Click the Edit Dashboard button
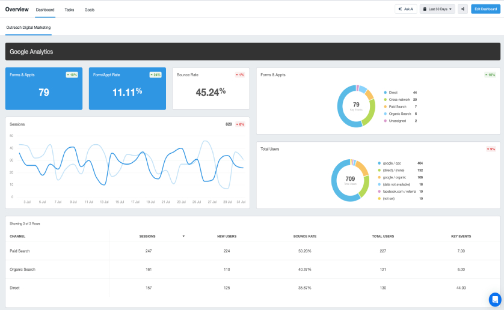504x310 pixels. pos(485,9)
